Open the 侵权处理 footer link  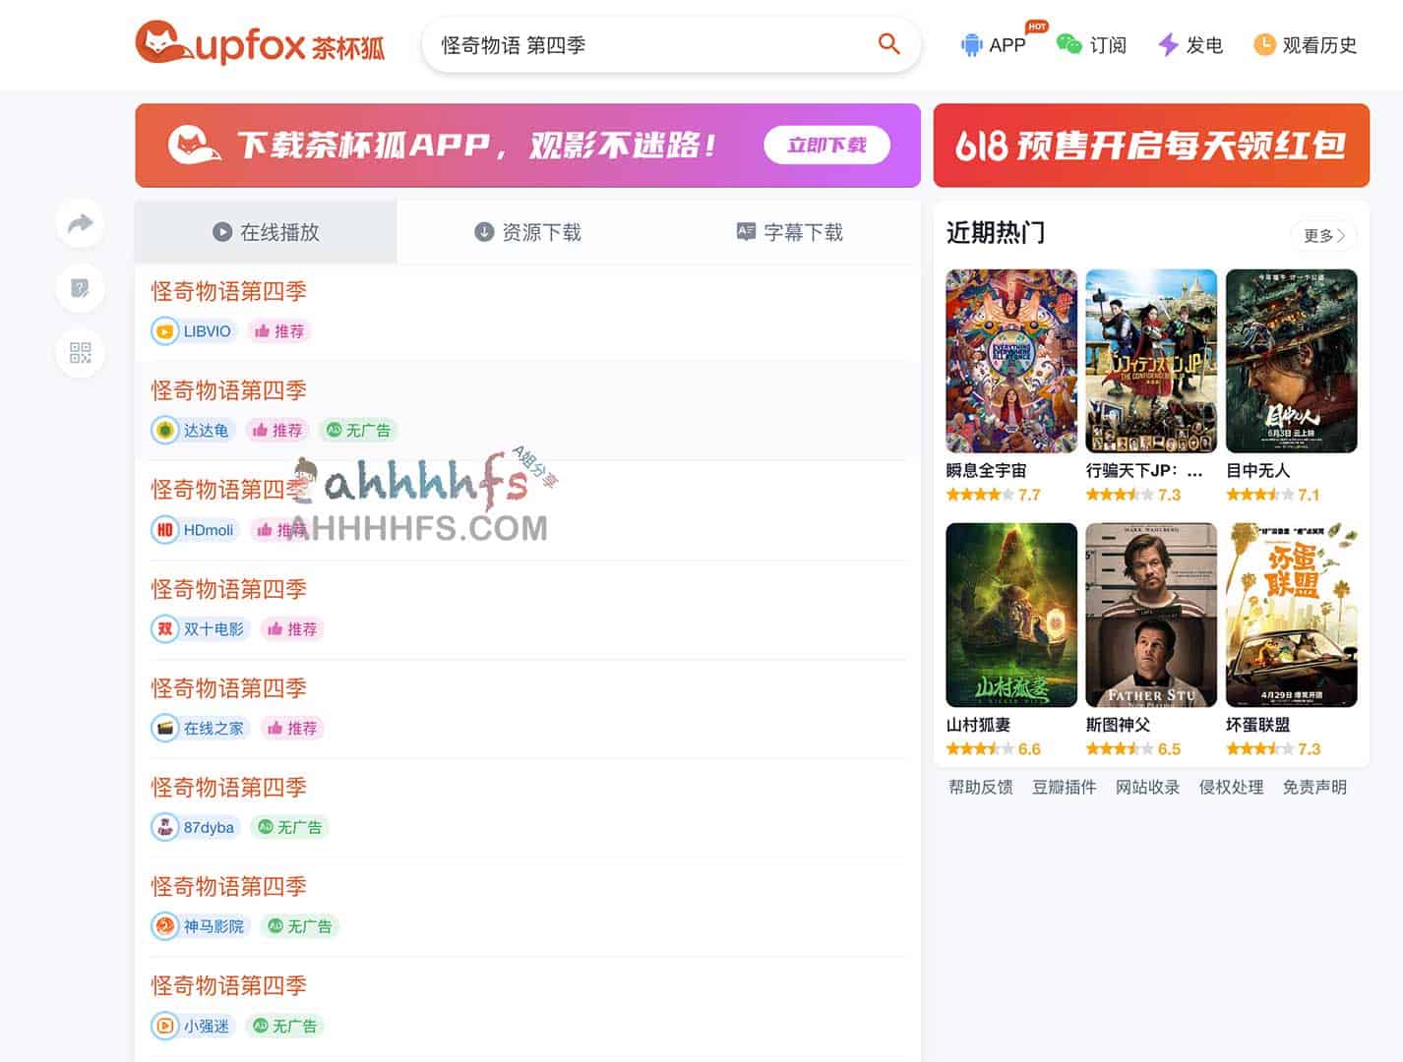click(x=1231, y=787)
